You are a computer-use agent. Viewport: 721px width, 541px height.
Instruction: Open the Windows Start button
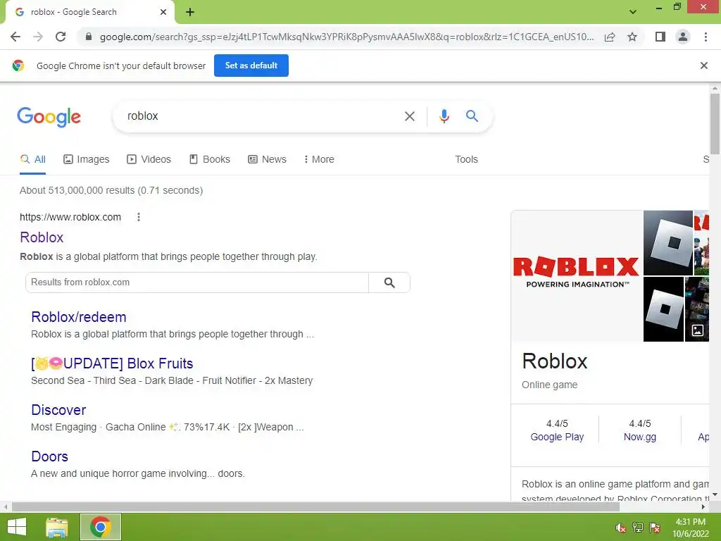(17, 527)
